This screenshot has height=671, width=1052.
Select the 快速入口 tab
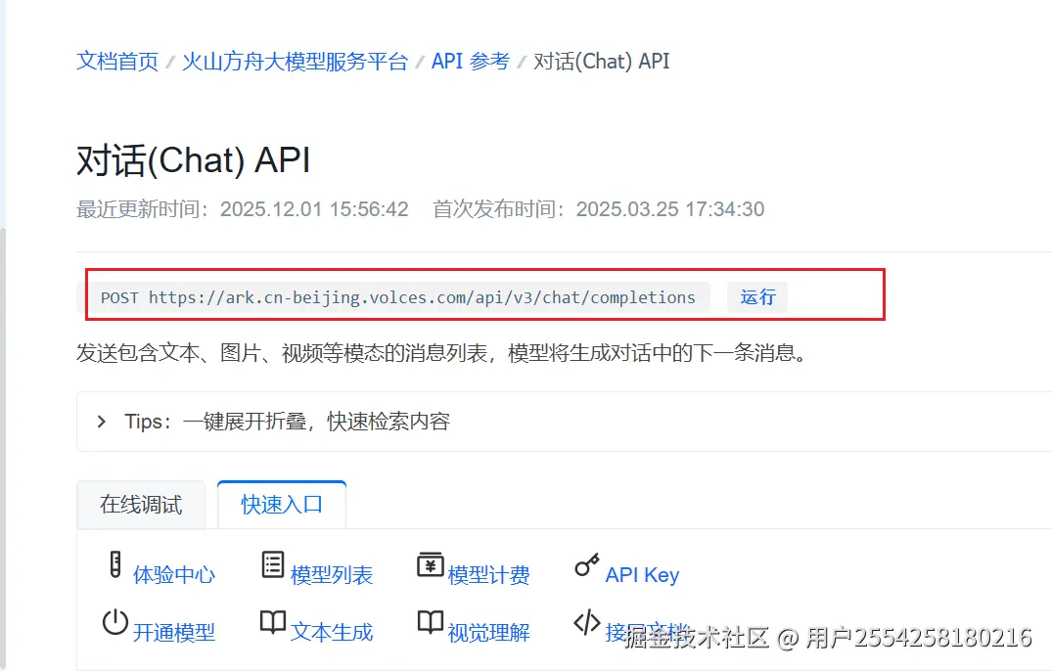[282, 505]
